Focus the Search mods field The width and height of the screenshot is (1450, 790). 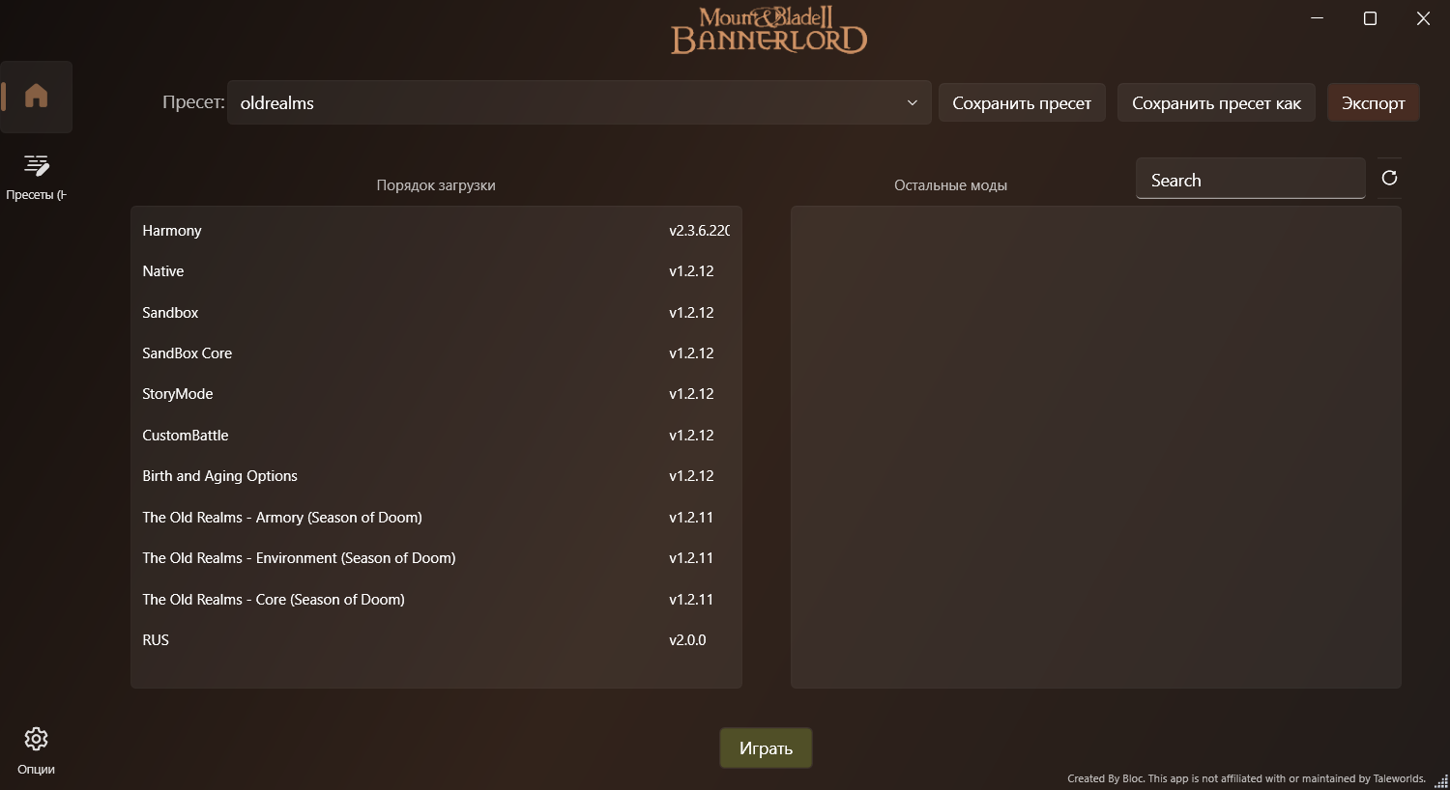click(1250, 180)
